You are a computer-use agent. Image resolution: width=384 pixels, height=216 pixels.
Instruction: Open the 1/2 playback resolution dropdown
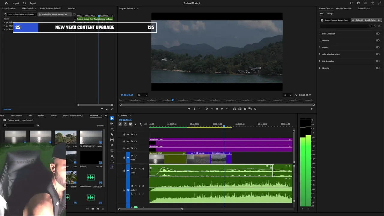[287, 95]
